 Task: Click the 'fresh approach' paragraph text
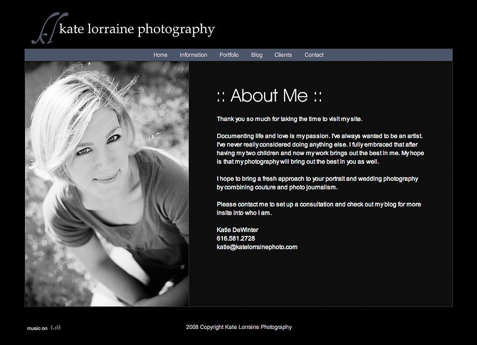pyautogui.click(x=317, y=183)
